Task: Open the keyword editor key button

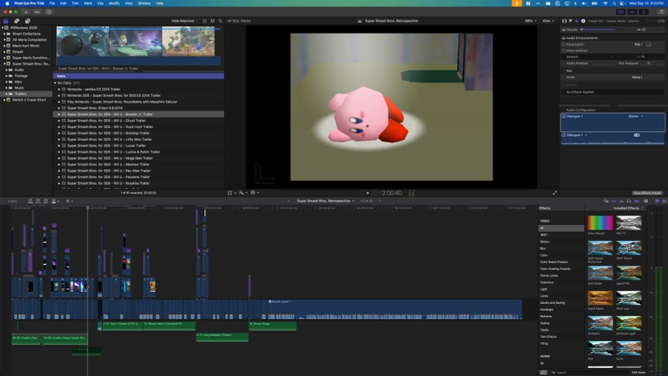Action: (37, 12)
